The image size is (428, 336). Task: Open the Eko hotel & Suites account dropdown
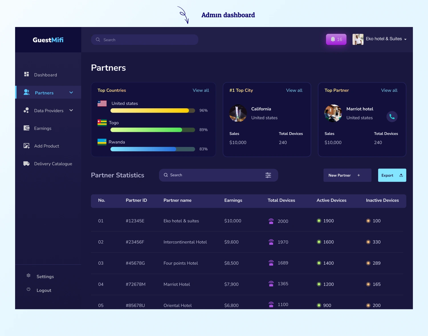coord(405,39)
